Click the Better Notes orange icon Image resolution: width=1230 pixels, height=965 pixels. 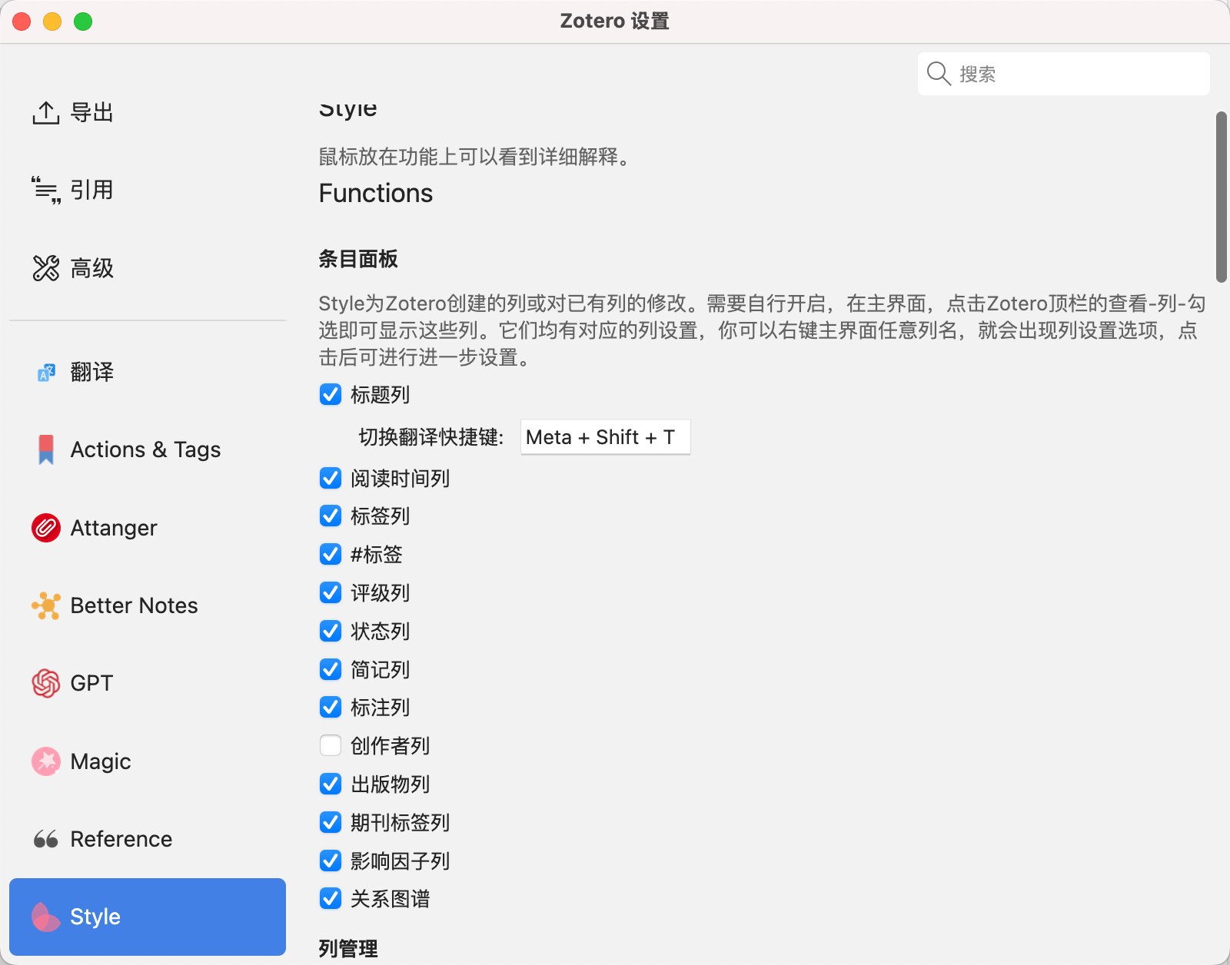coord(46,605)
